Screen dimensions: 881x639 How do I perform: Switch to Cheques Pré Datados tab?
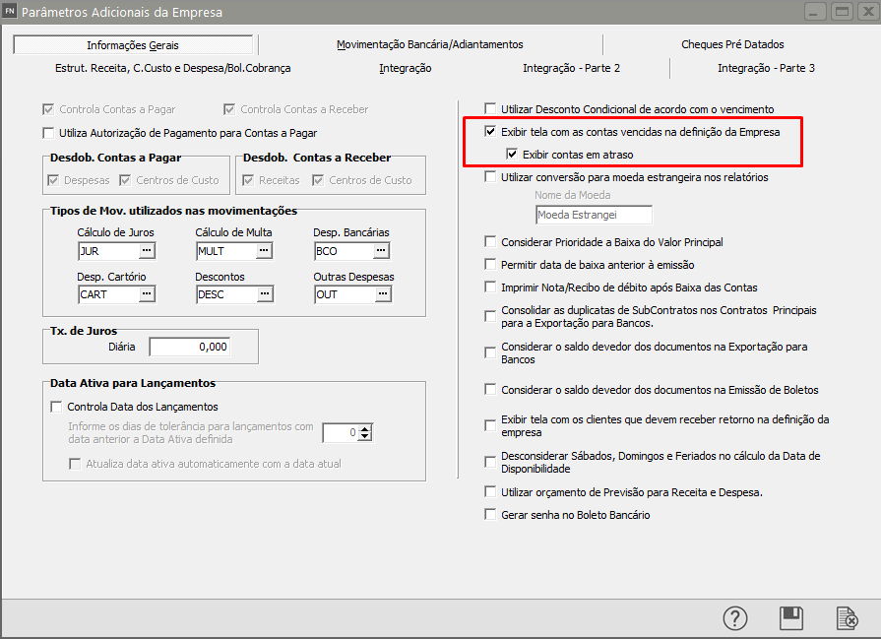[x=732, y=44]
